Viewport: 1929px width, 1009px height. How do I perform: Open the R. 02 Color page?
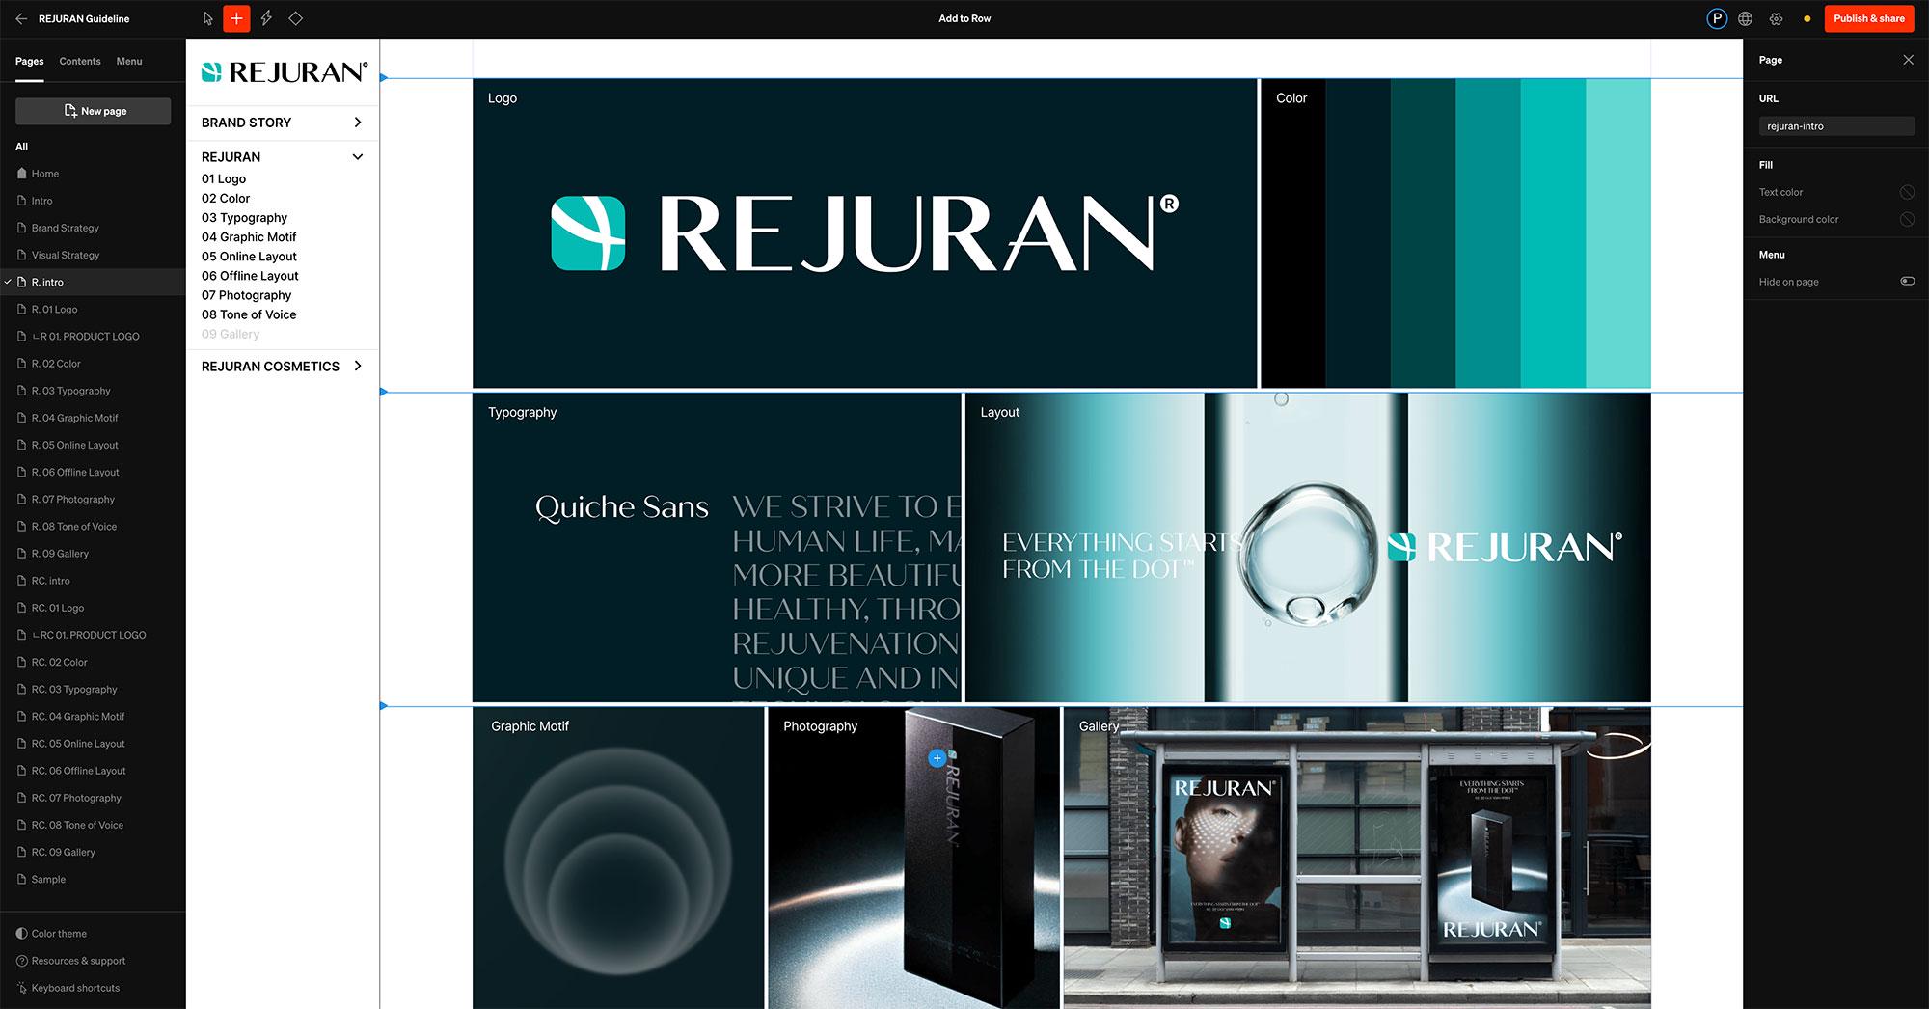tap(56, 364)
